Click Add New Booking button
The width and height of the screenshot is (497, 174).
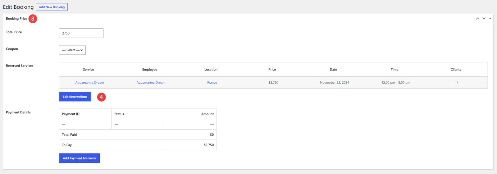52,7
